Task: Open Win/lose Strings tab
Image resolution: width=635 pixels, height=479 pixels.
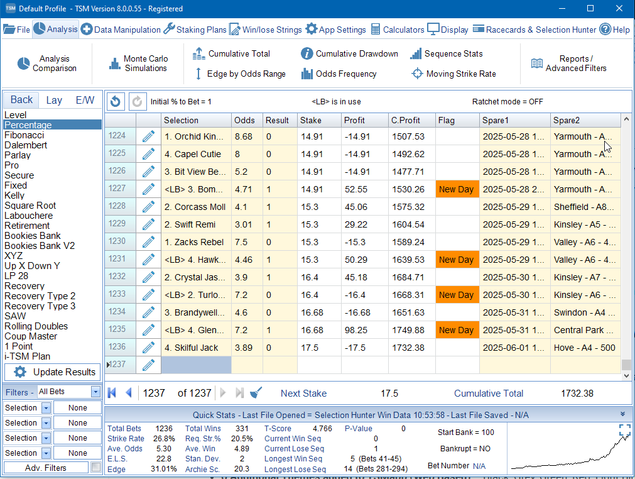Action: [265, 30]
